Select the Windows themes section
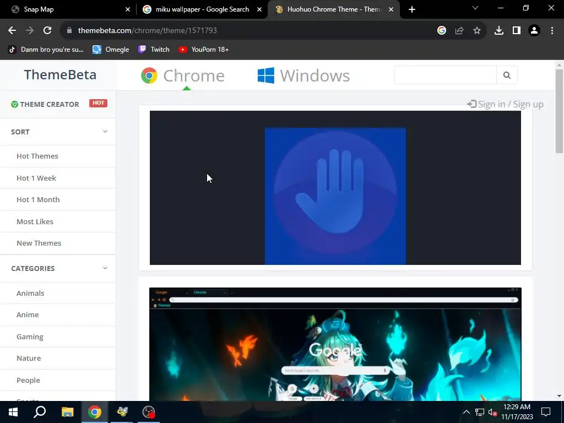 [x=303, y=75]
